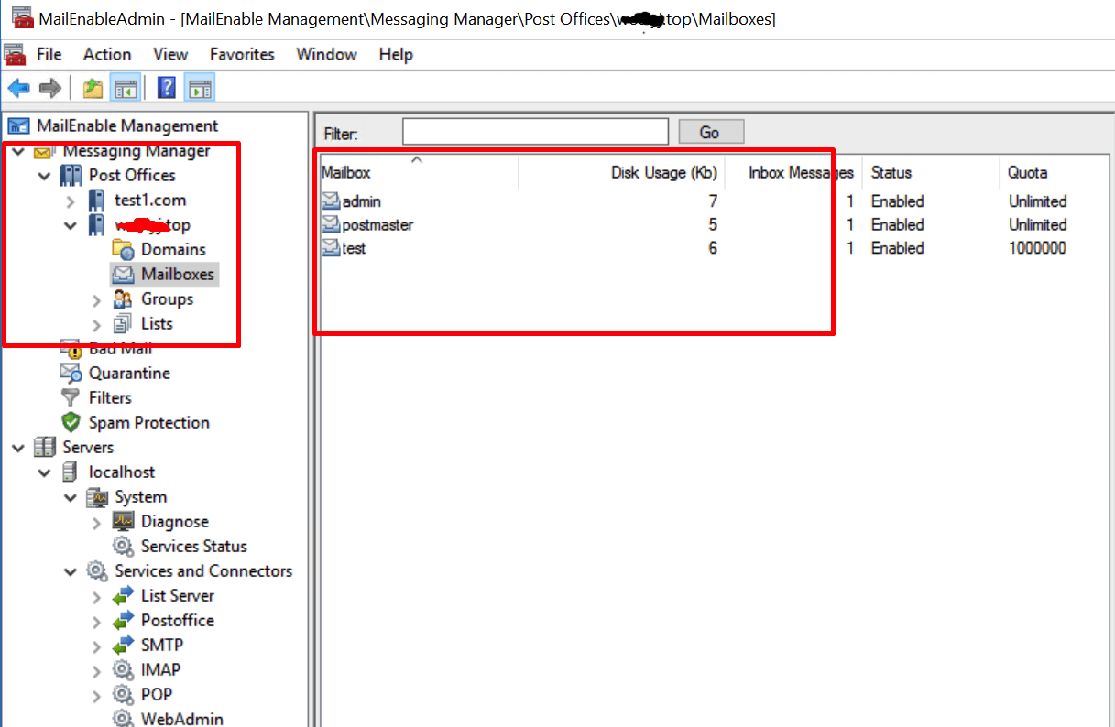The image size is (1115, 727).
Task: Click inside the Filter text field
Action: point(535,132)
